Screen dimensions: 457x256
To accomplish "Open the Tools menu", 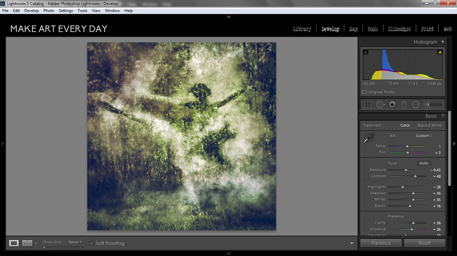I will [x=83, y=11].
